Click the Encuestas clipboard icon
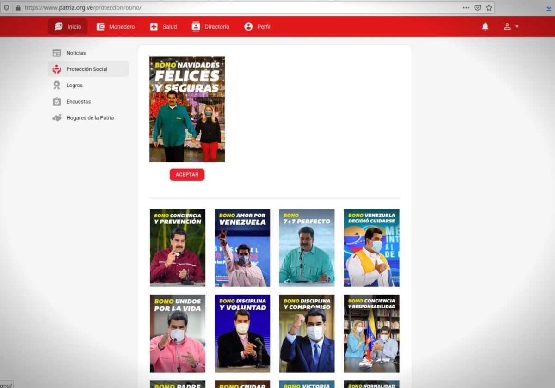Image resolution: width=555 pixels, height=388 pixels. (x=56, y=102)
